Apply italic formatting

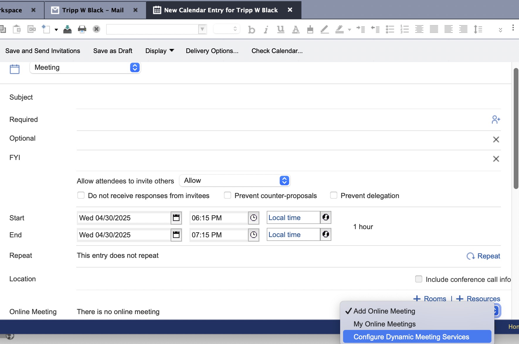(266, 29)
